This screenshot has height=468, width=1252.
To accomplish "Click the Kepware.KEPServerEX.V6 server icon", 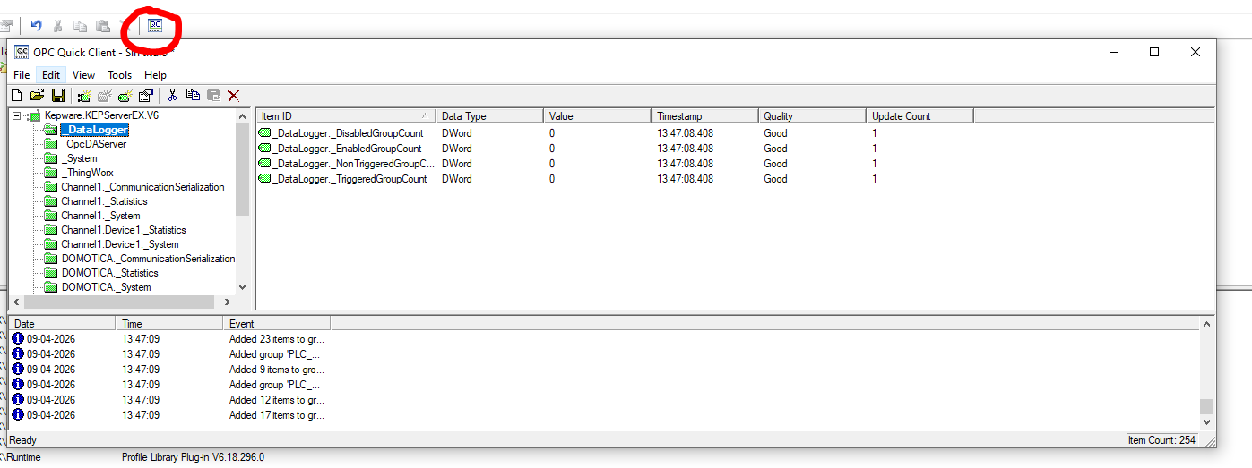I will (x=34, y=115).
